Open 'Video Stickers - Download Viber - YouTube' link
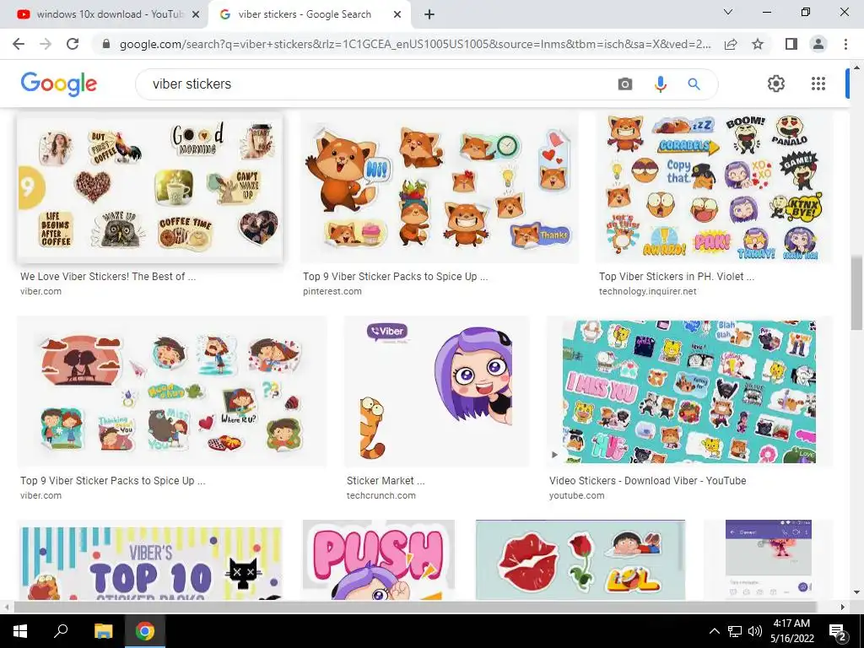This screenshot has height=648, width=864. pyautogui.click(x=647, y=480)
